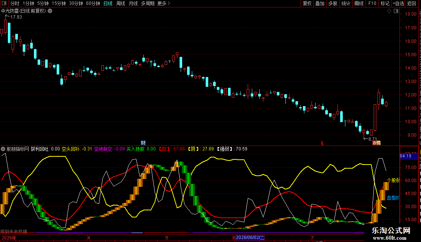Viewport: 421px width, 242px height.
Task: Click the 17.93 high price label
Action: (16, 17)
